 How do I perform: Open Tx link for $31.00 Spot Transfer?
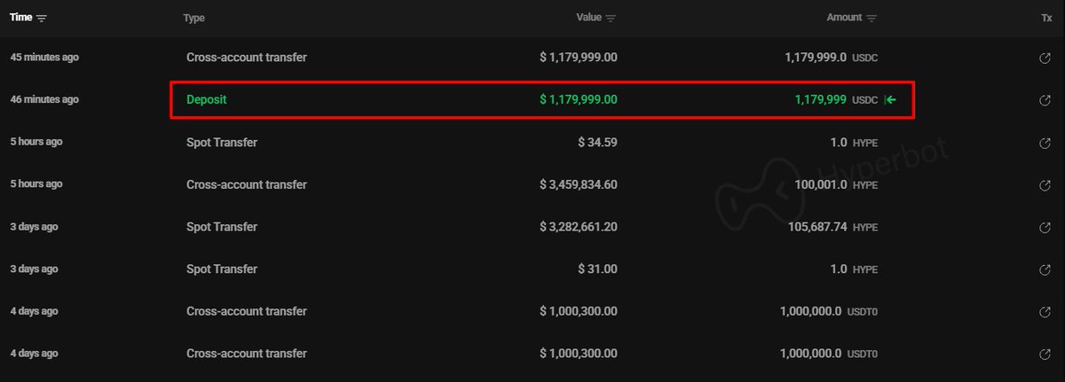1045,269
